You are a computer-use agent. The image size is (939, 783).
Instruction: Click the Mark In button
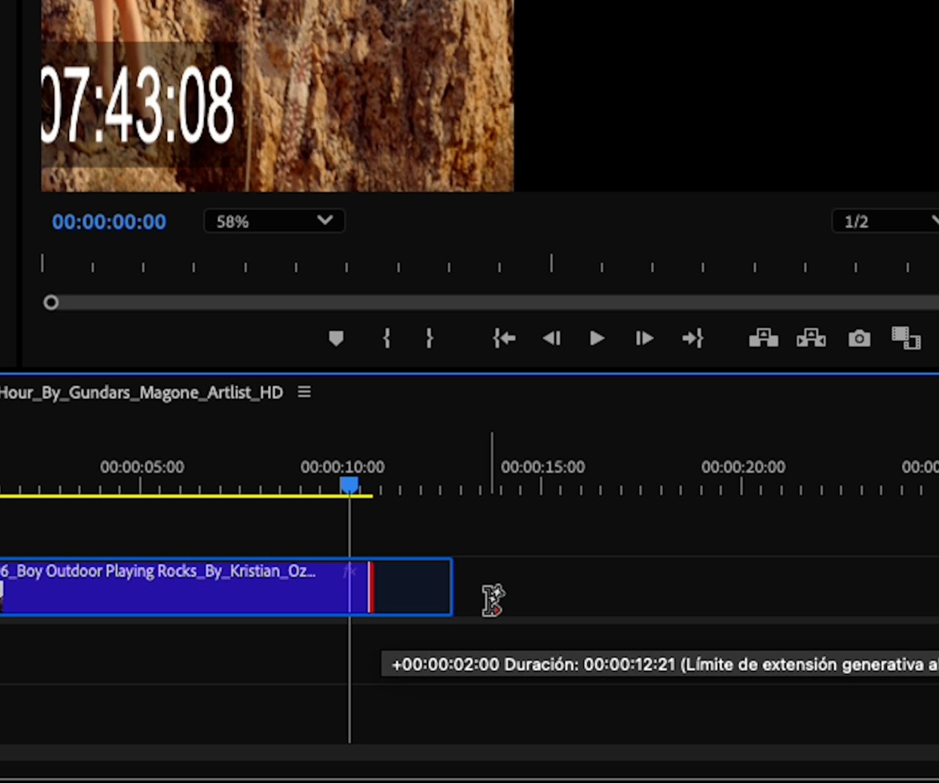click(x=386, y=338)
